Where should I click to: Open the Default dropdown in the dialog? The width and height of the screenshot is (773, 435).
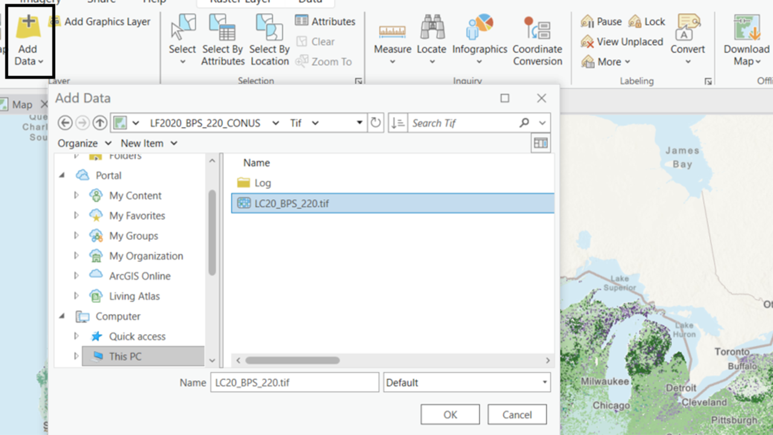tap(543, 382)
